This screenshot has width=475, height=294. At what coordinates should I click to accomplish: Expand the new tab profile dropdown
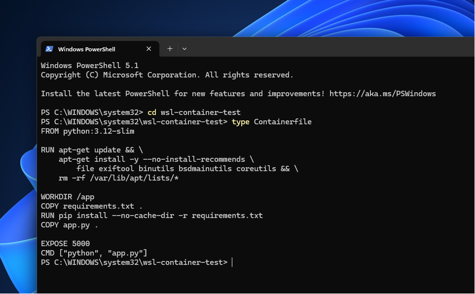(184, 48)
